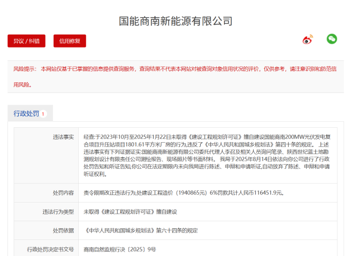Click the text 未取得《建设工程规划许可证》擅自建设
This screenshot has width=348, height=256.
[x=130, y=212]
